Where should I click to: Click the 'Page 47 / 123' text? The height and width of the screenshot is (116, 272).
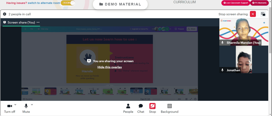(146, 99)
